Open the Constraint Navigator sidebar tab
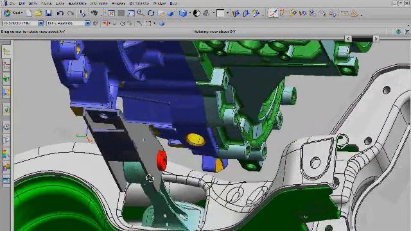Viewport: 411px width, 231px height. coord(6,65)
